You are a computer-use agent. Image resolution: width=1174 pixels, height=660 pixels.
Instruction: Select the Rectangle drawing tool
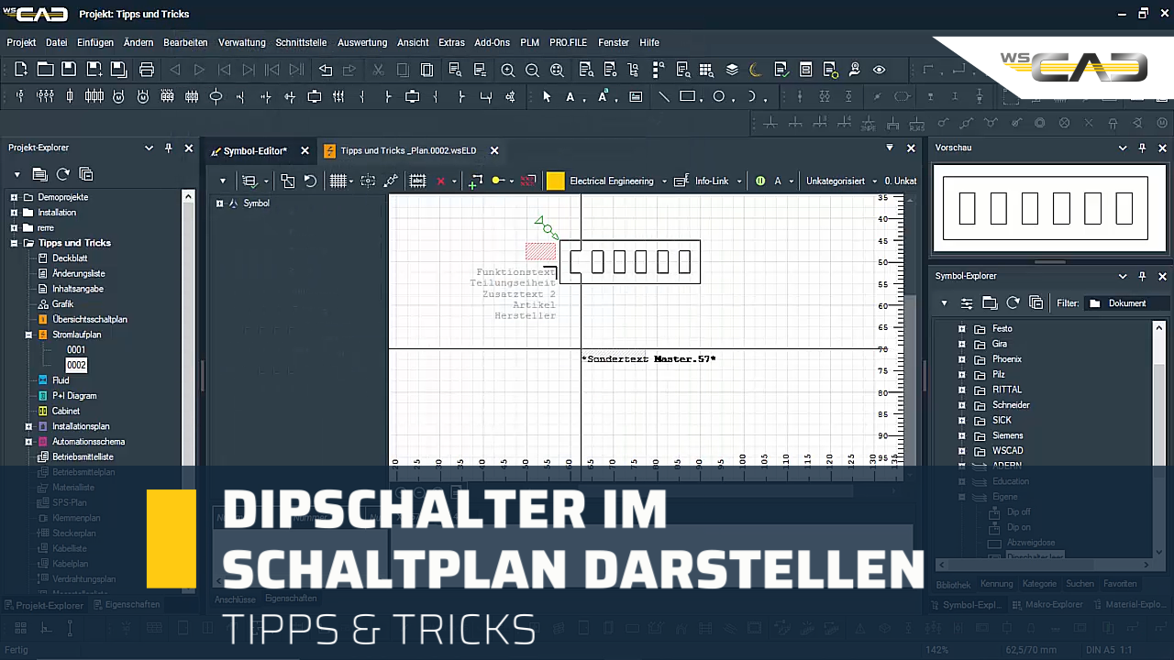tap(691, 96)
